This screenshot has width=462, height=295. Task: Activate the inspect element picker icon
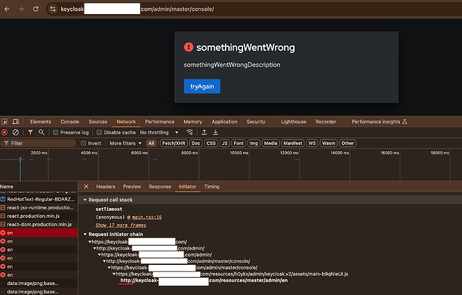(5, 122)
